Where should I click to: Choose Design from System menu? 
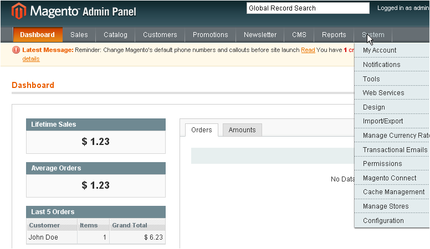pyautogui.click(x=392, y=107)
